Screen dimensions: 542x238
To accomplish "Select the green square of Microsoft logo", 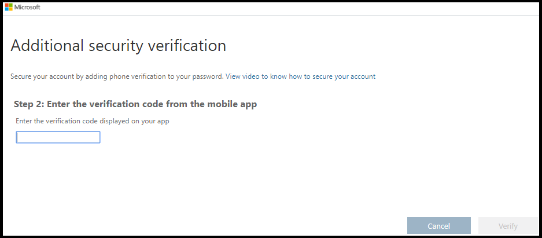I will (x=11, y=5).
